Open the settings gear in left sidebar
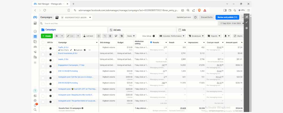 pyautogui.click(x=35, y=100)
